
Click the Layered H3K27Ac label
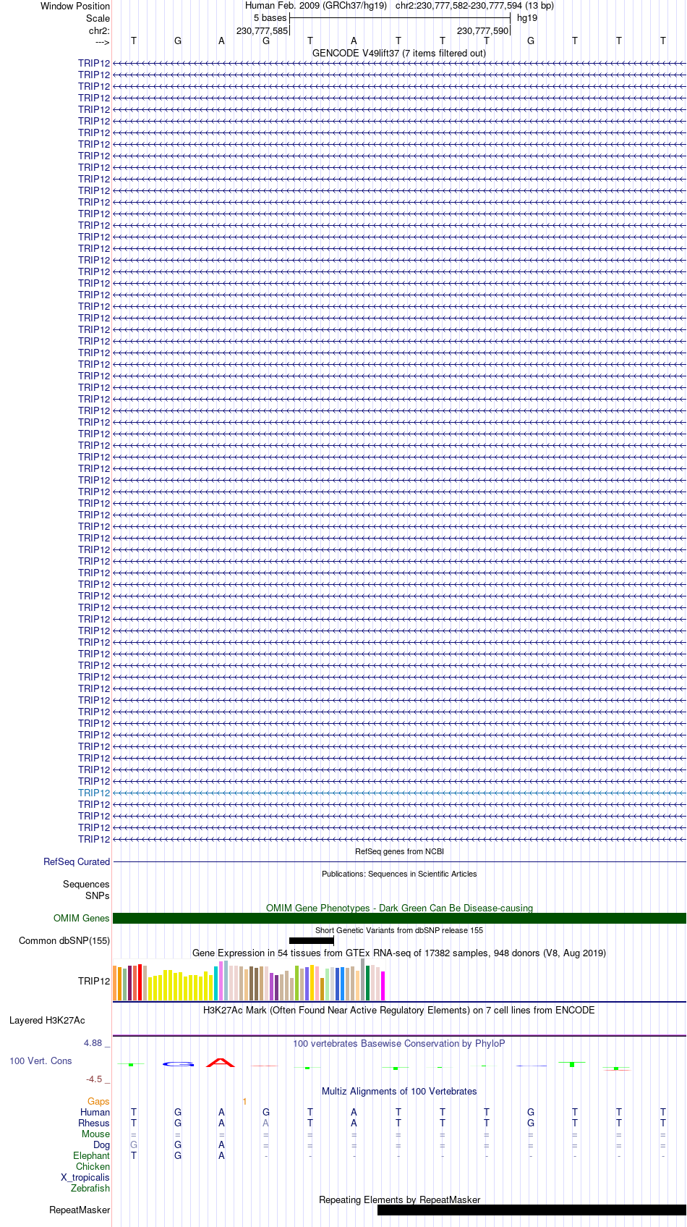click(x=47, y=1020)
